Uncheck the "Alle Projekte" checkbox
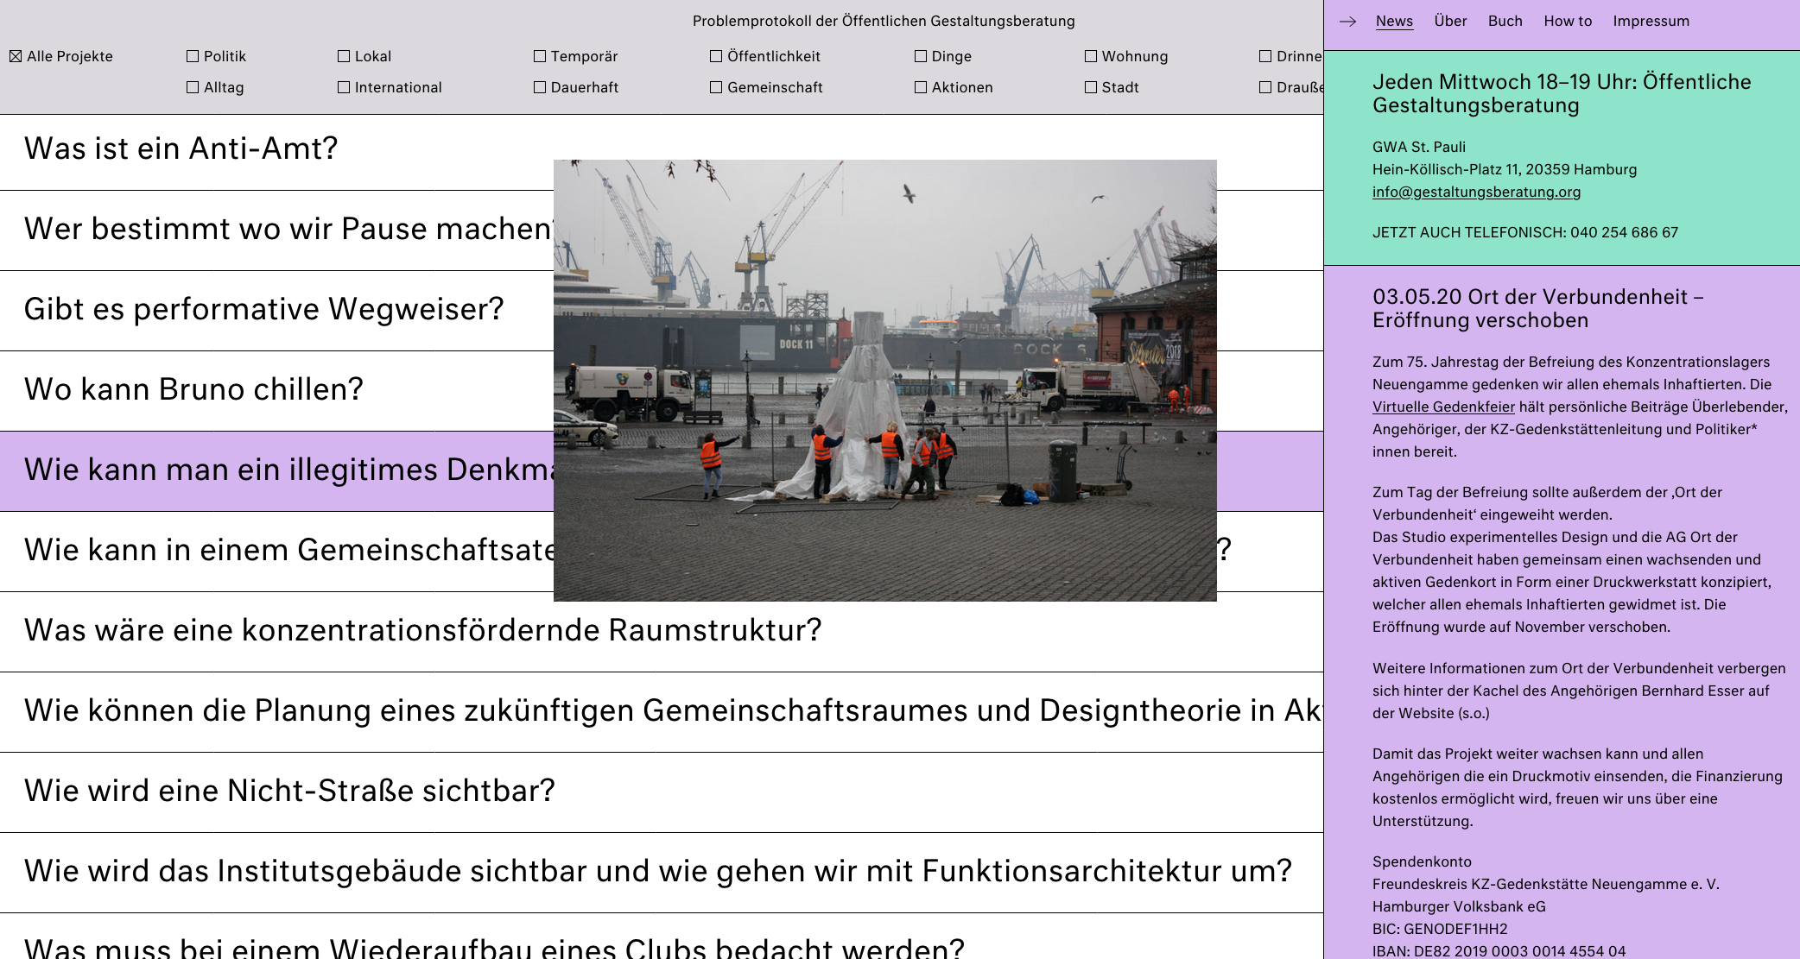Screen dimensions: 1800x959 coord(15,56)
